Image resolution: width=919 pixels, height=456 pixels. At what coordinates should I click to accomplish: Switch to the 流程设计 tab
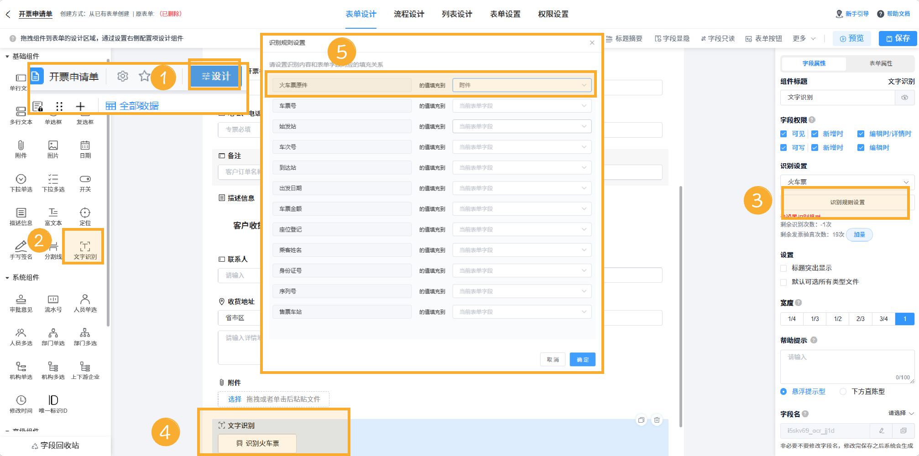tap(408, 14)
